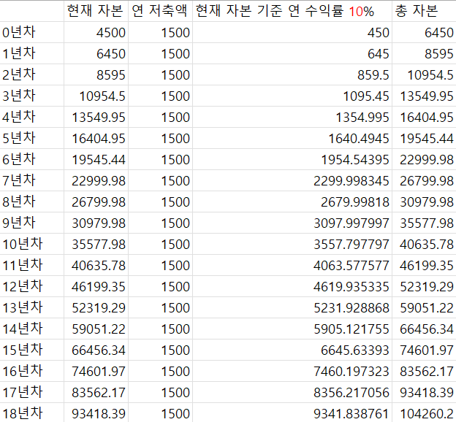Screen dimensions: 456x422
Task: Select the header cell 현재 자본
Action: tap(96, 11)
